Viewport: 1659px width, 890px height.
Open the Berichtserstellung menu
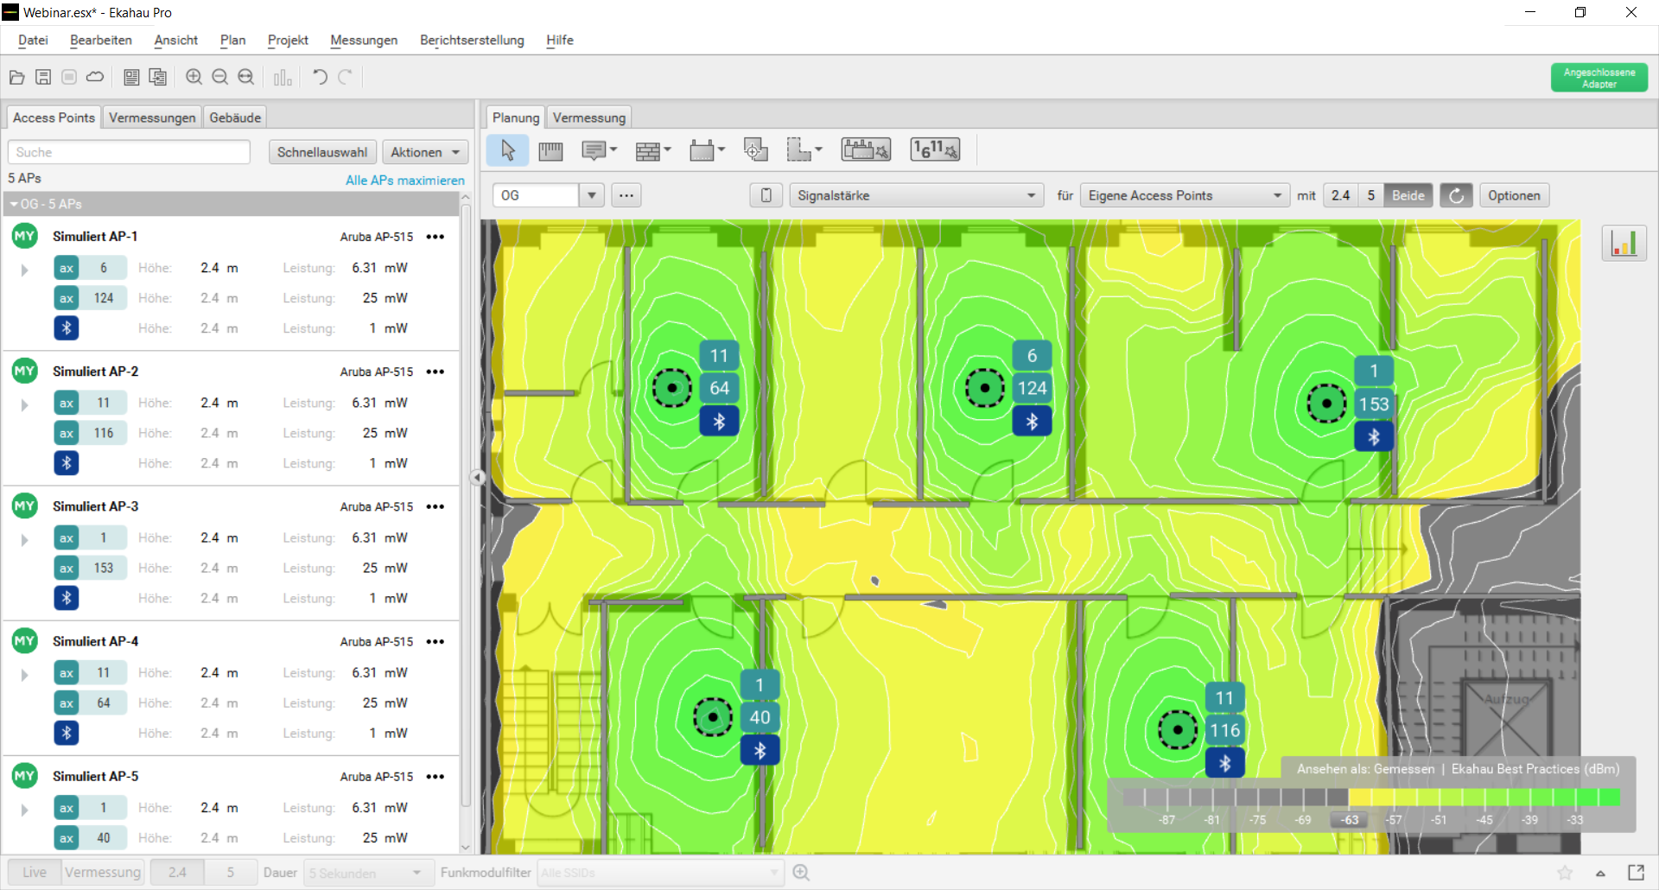(x=472, y=41)
